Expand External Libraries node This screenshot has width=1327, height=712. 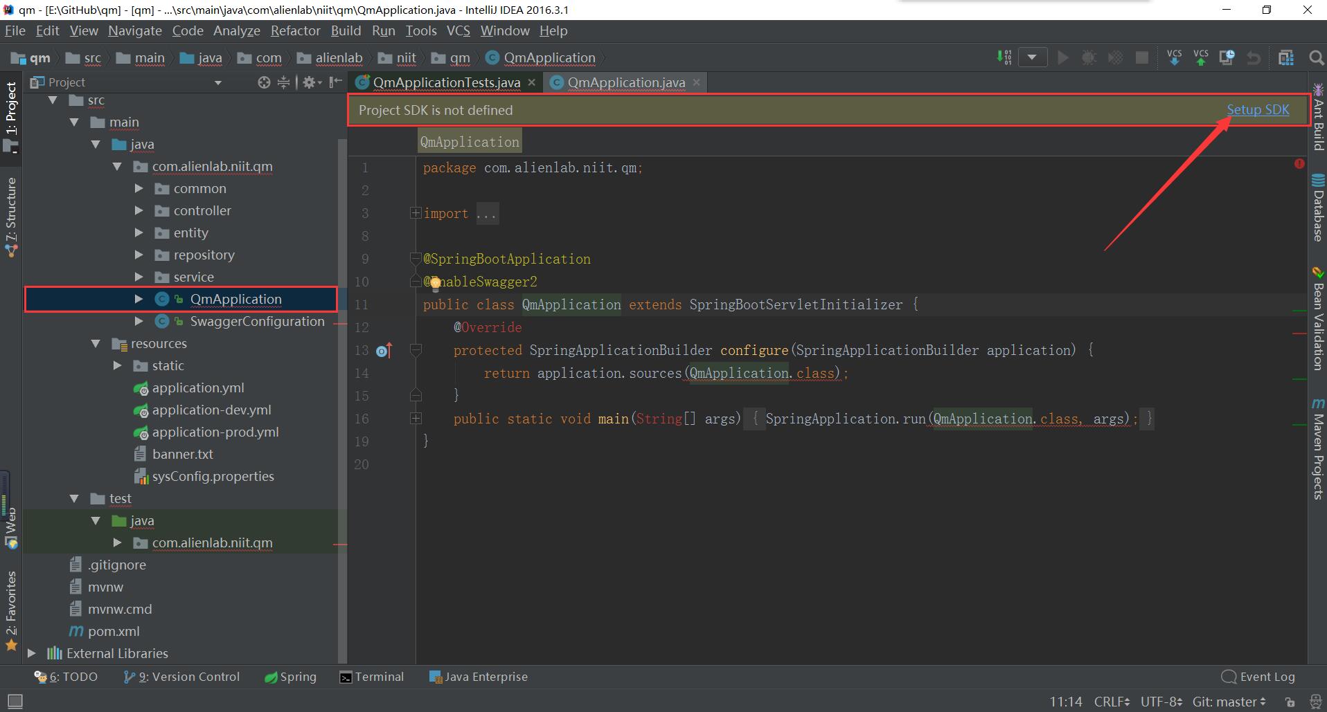pos(31,653)
